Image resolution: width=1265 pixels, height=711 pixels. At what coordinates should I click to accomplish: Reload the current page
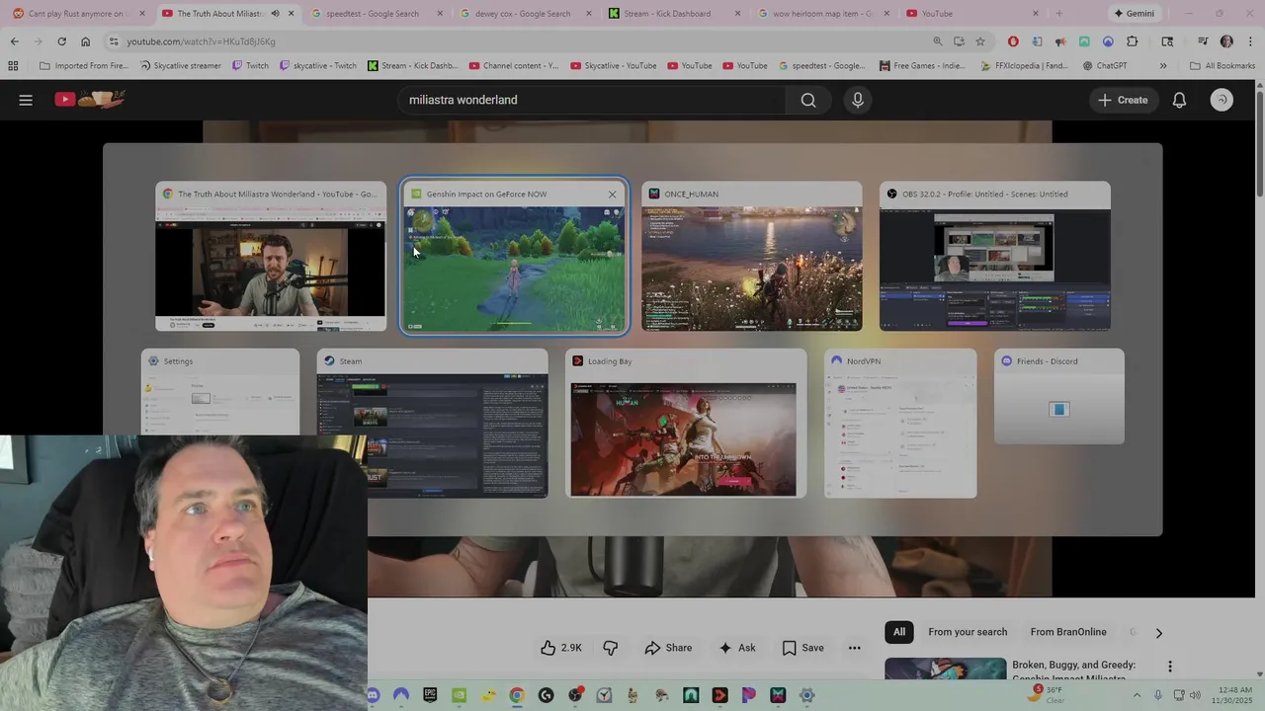point(61,41)
